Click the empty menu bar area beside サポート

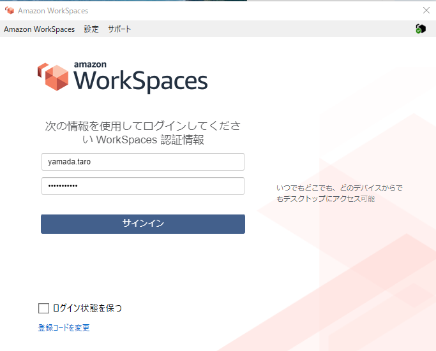[268, 29]
